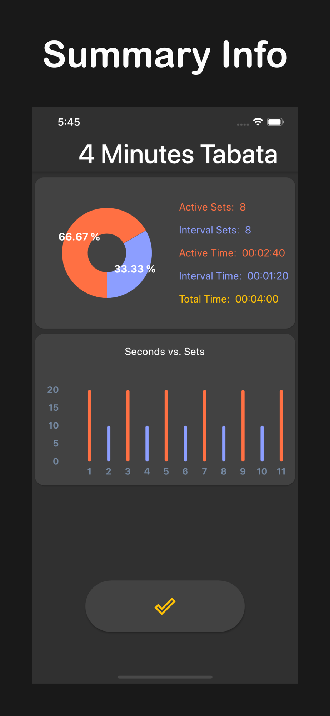The image size is (330, 716).
Task: Tap the blue bar for set 2
Action: pyautogui.click(x=109, y=443)
